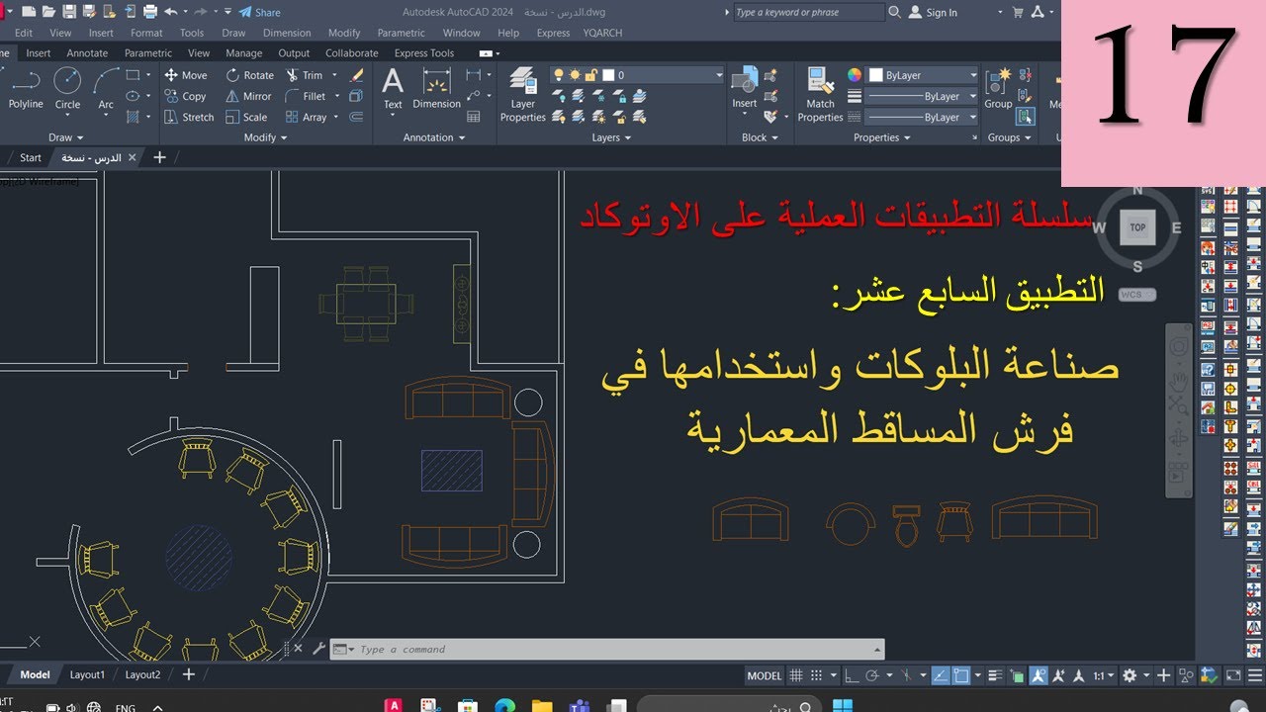Open Layer Properties manager
Screen dimensions: 1266x712
point(522,95)
